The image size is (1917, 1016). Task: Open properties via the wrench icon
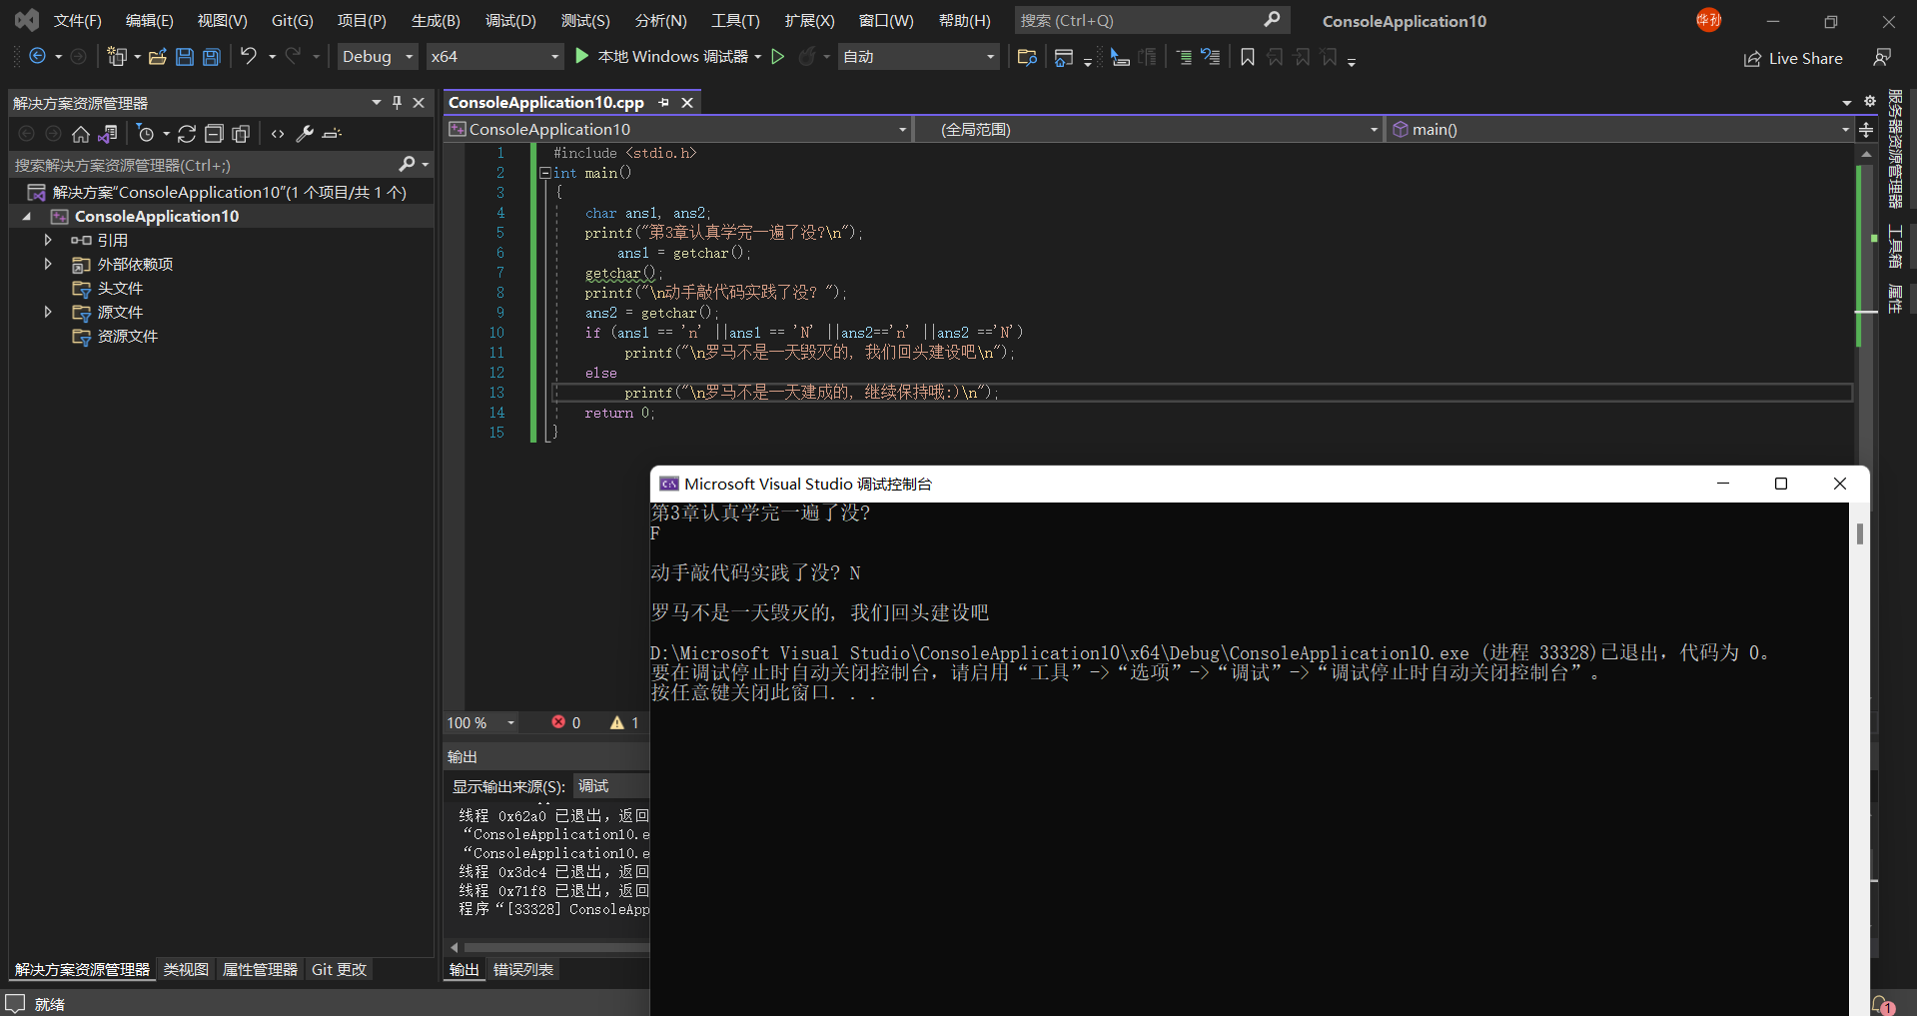coord(305,134)
